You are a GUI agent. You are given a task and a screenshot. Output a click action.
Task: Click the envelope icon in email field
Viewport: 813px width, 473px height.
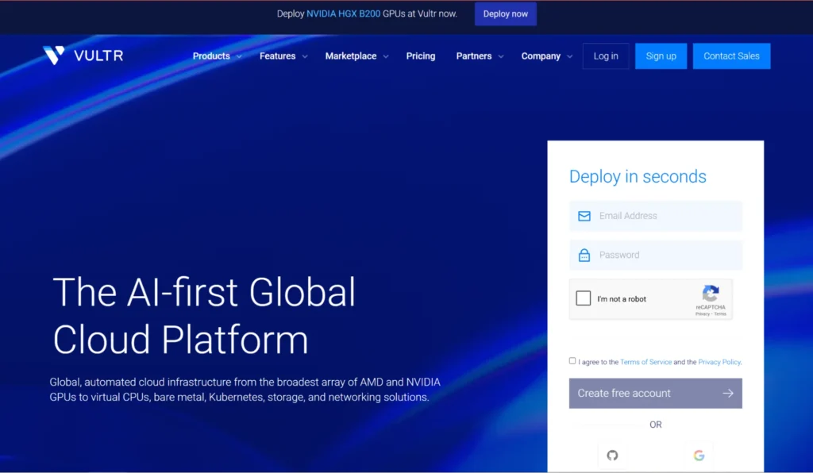pyautogui.click(x=584, y=216)
